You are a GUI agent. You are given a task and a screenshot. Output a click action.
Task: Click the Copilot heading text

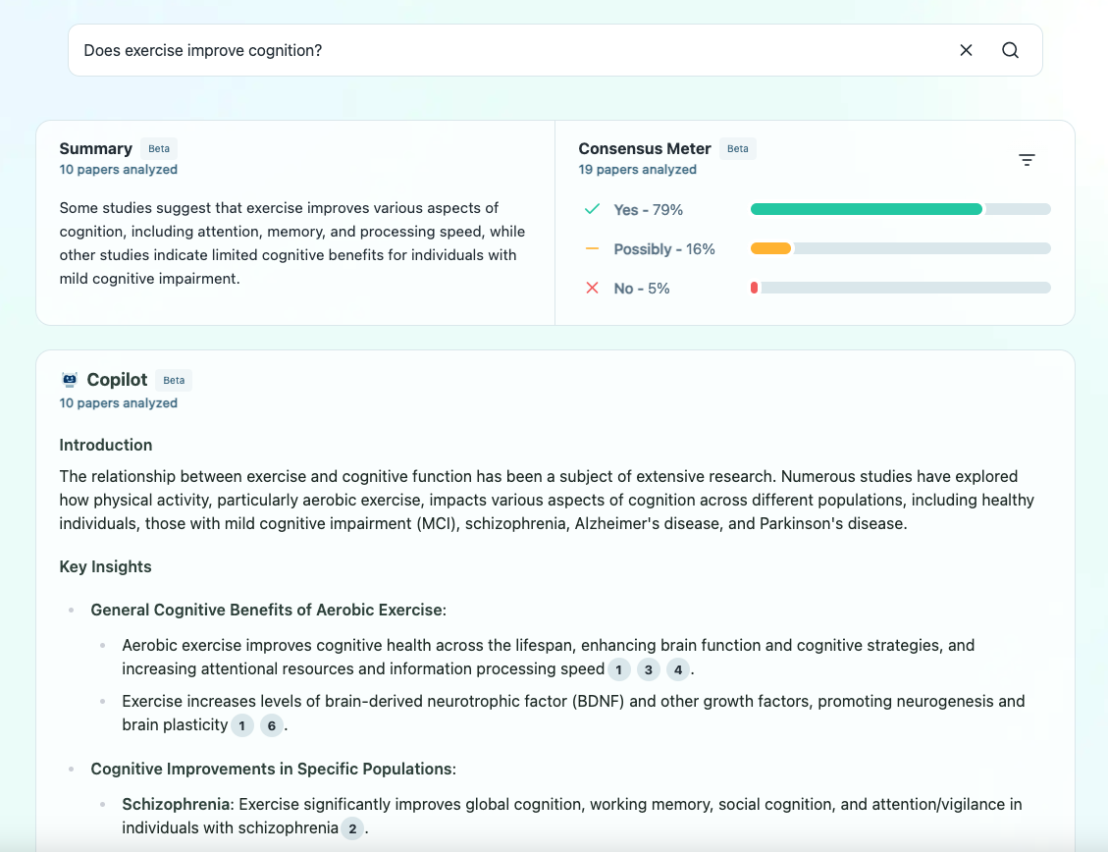point(117,380)
